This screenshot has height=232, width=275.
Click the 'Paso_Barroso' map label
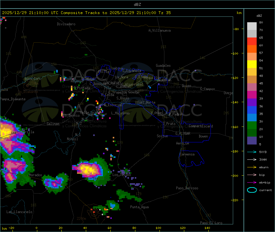(187, 188)
